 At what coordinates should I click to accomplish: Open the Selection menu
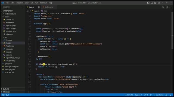click(19, 3)
